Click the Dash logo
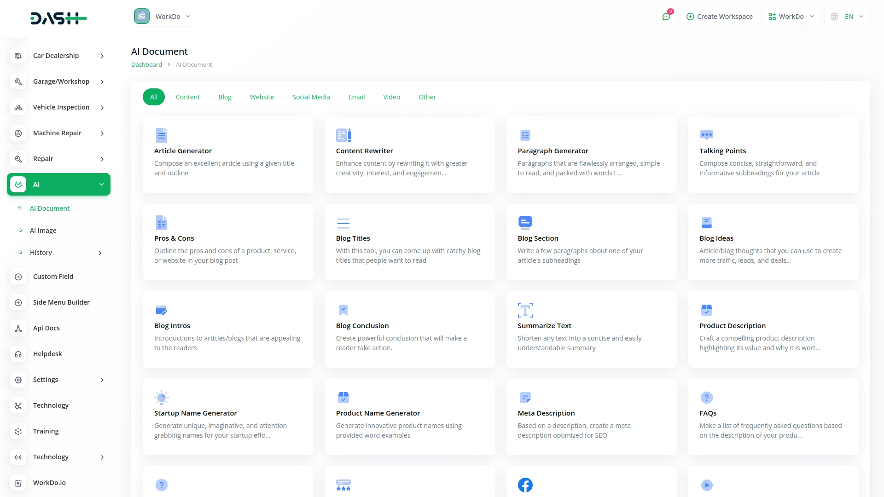The width and height of the screenshot is (884, 497). point(58,18)
